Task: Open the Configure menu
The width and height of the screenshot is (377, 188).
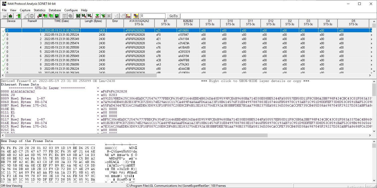Action: pyautogui.click(x=71, y=10)
